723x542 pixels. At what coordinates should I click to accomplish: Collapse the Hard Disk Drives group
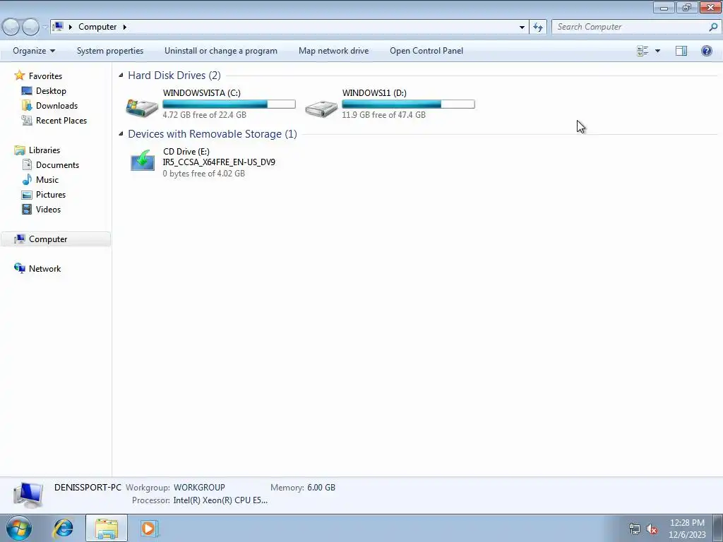point(121,75)
